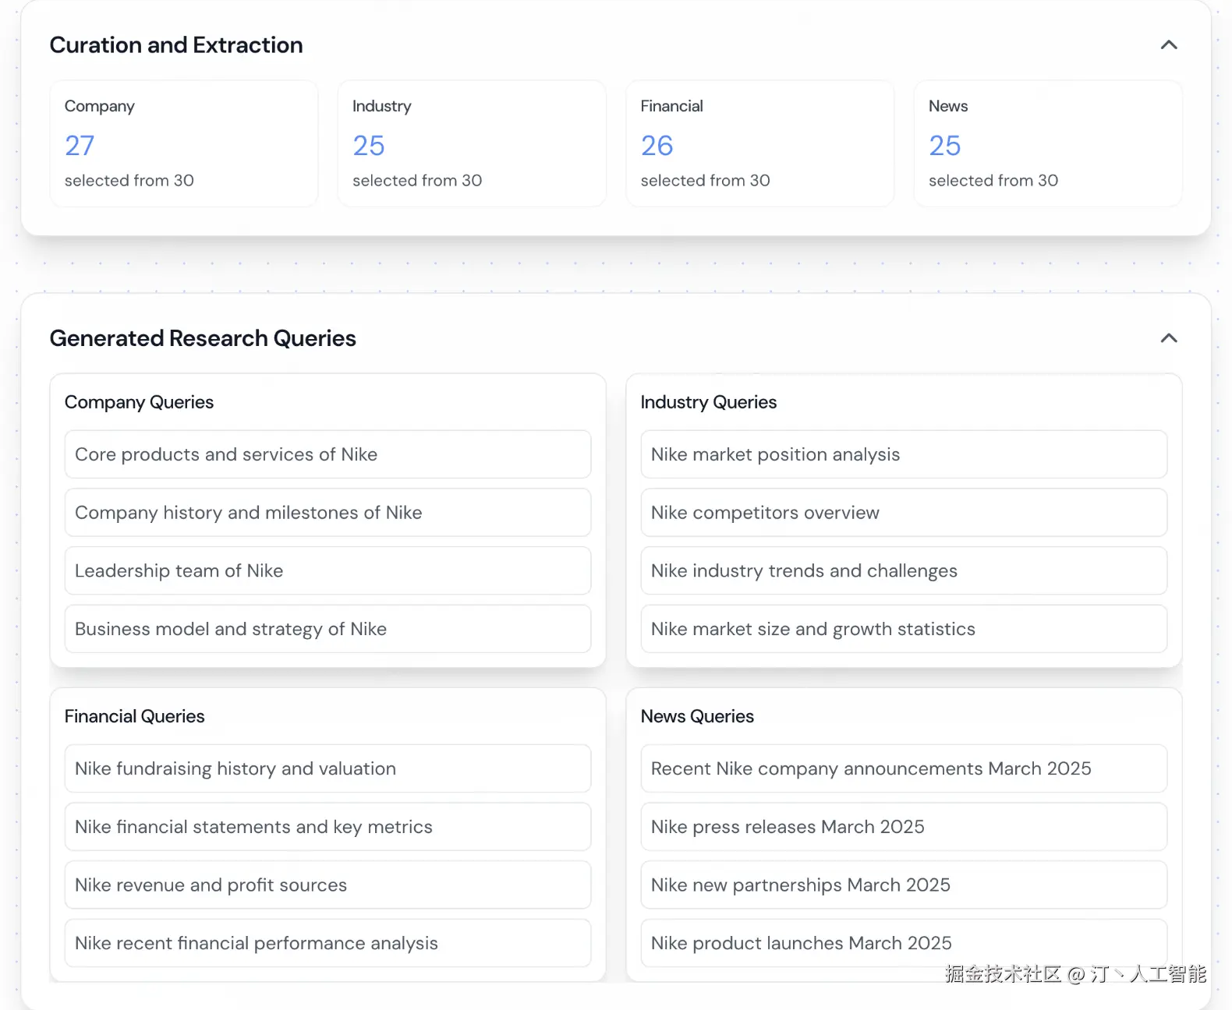Screen dimensions: 1232x1010
Task: Click the Core products and services query
Action: [327, 454]
